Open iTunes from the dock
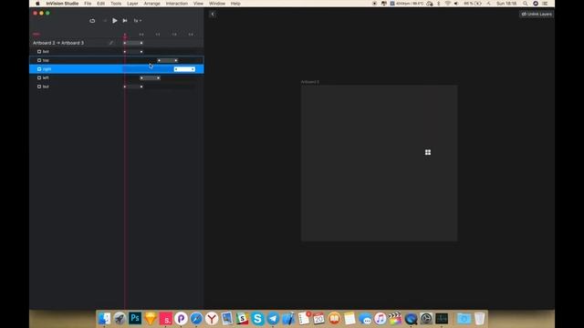 (380, 318)
